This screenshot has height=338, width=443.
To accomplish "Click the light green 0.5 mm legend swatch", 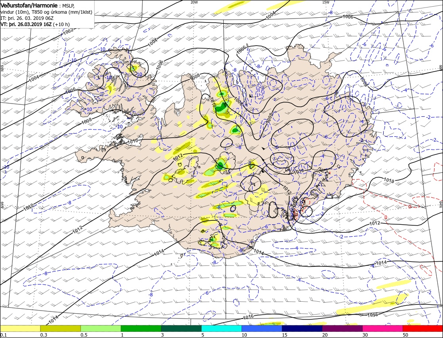I will (x=101, y=328).
